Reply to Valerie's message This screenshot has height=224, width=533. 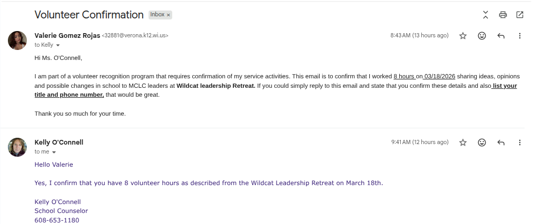coord(501,36)
